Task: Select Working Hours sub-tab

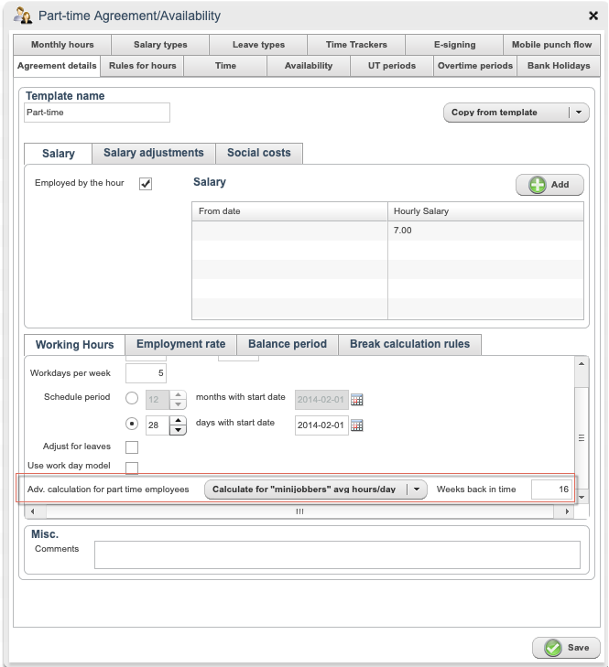Action: tap(74, 345)
